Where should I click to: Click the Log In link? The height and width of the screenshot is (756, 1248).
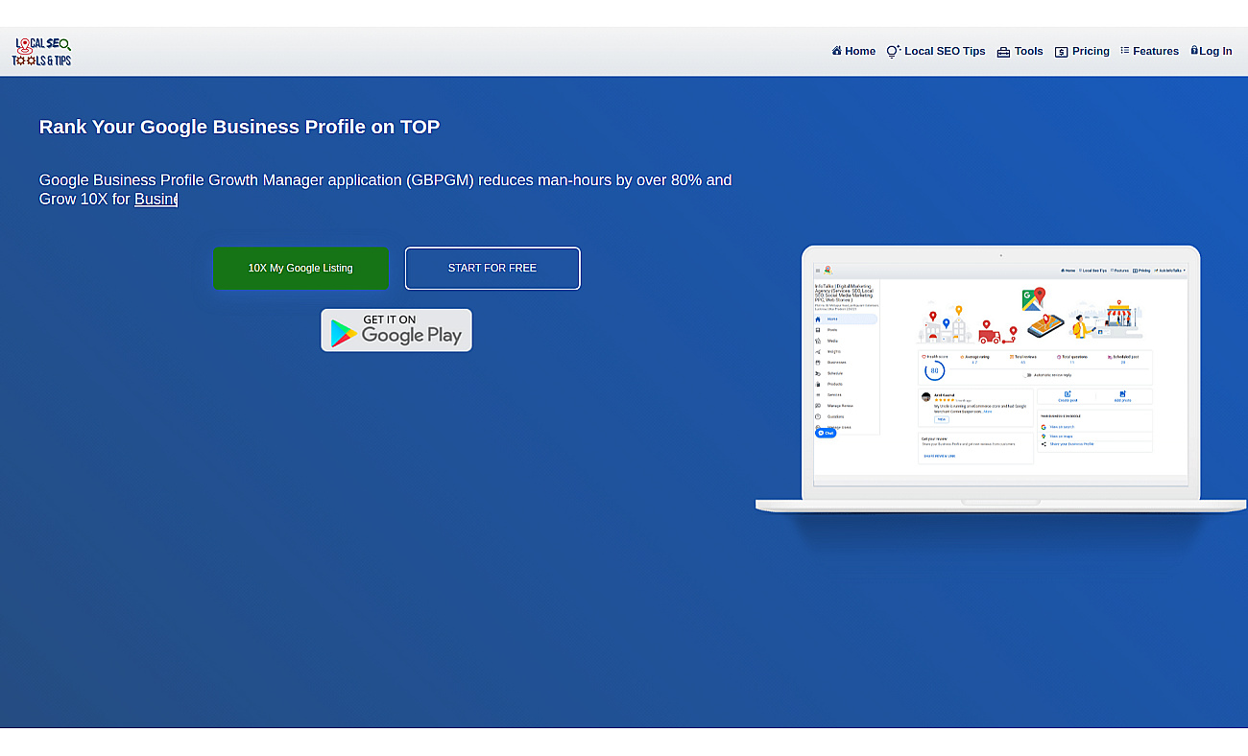(x=1212, y=51)
